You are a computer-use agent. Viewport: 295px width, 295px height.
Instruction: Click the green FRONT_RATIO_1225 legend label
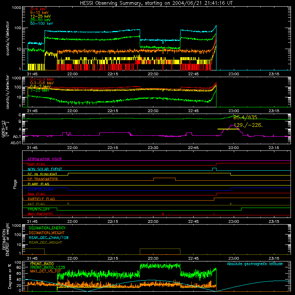click(x=48, y=267)
